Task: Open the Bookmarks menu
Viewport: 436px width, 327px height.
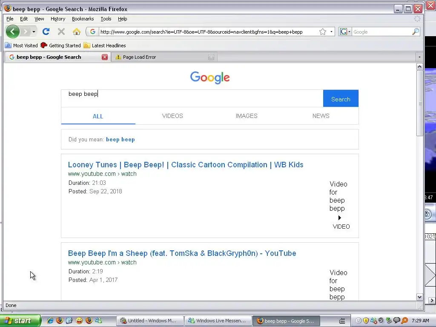Action: point(83,19)
